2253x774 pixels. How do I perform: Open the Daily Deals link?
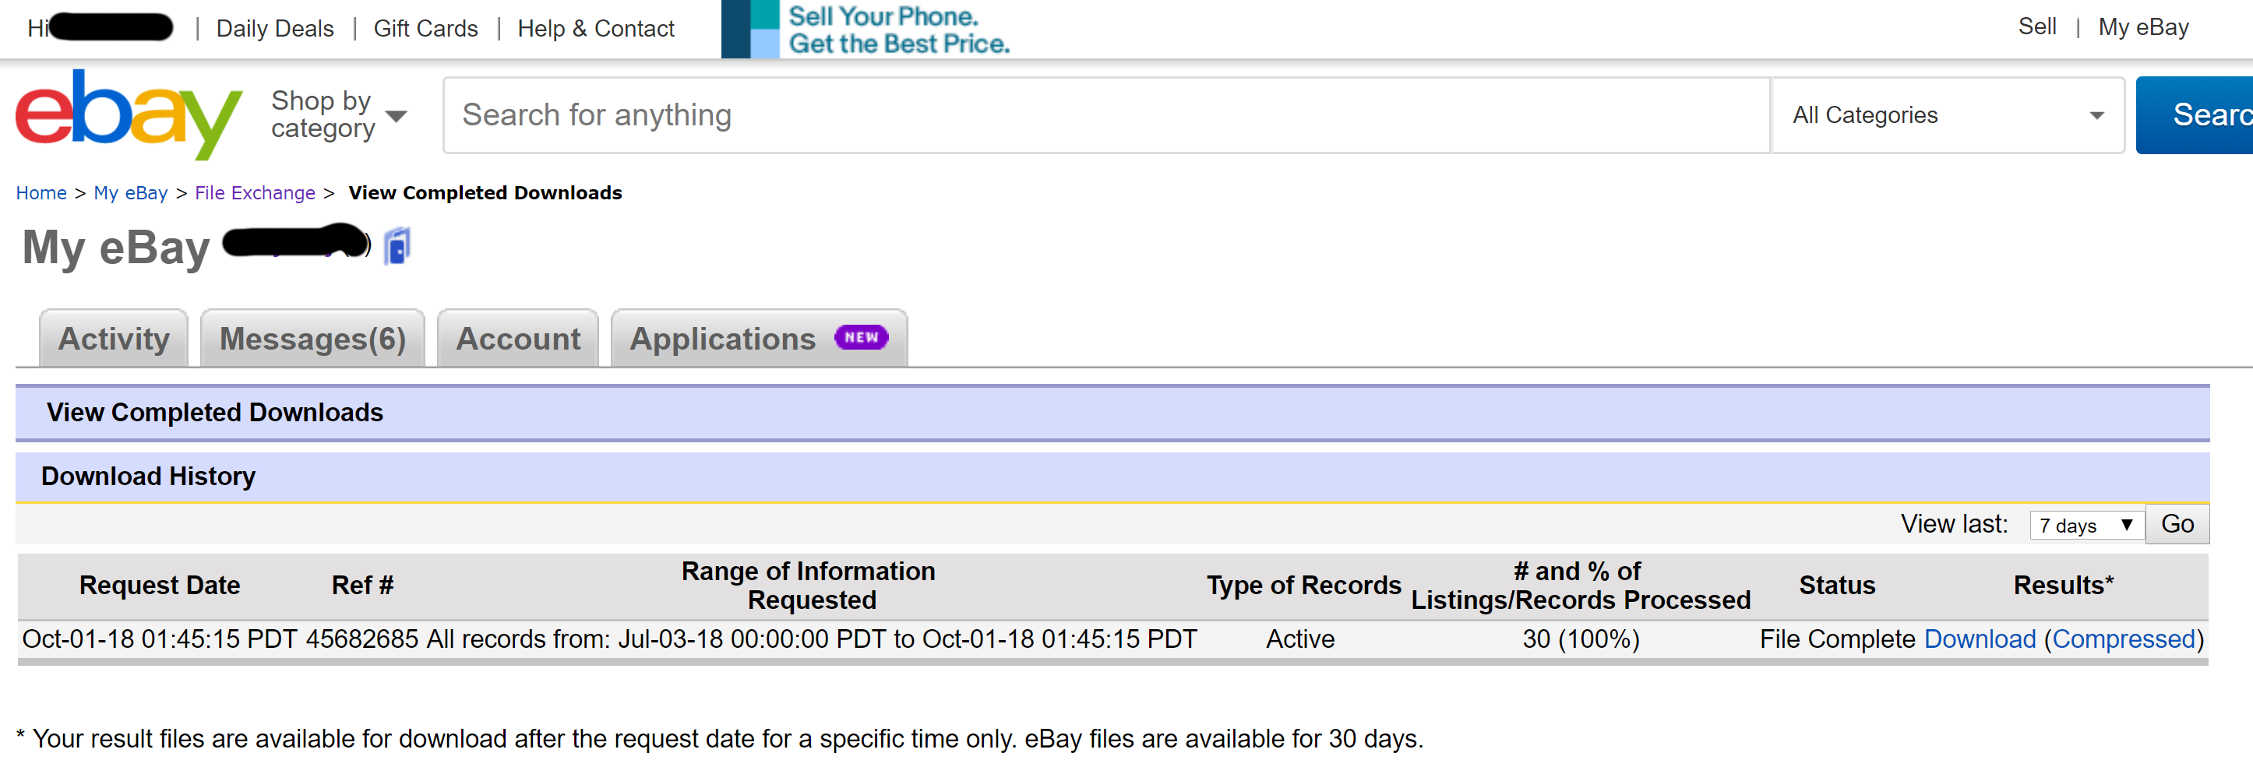[x=275, y=29]
